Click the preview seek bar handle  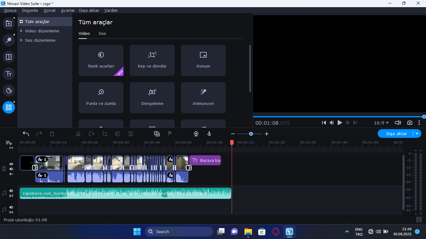(424, 117)
